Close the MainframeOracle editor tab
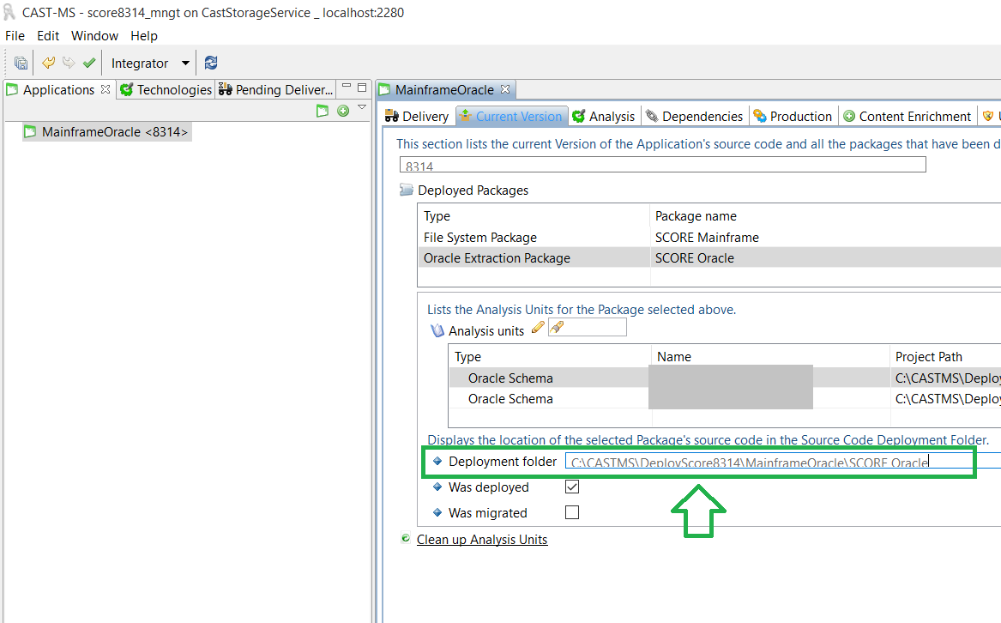1001x623 pixels. click(x=505, y=89)
